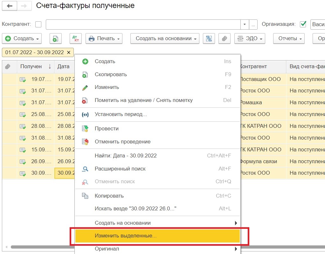Viewport: 325px width, 254px height.
Task: Open the document structure icon in toolbar
Action: pyautogui.click(x=209, y=39)
